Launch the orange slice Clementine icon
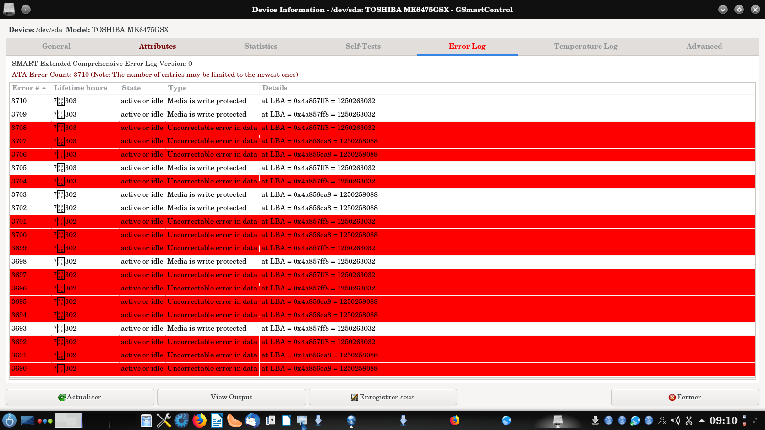The height and width of the screenshot is (430, 765). [235, 420]
